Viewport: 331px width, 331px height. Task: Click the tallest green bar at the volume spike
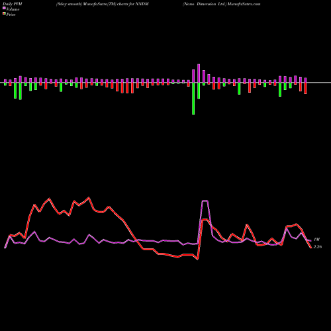pyautogui.click(x=193, y=99)
